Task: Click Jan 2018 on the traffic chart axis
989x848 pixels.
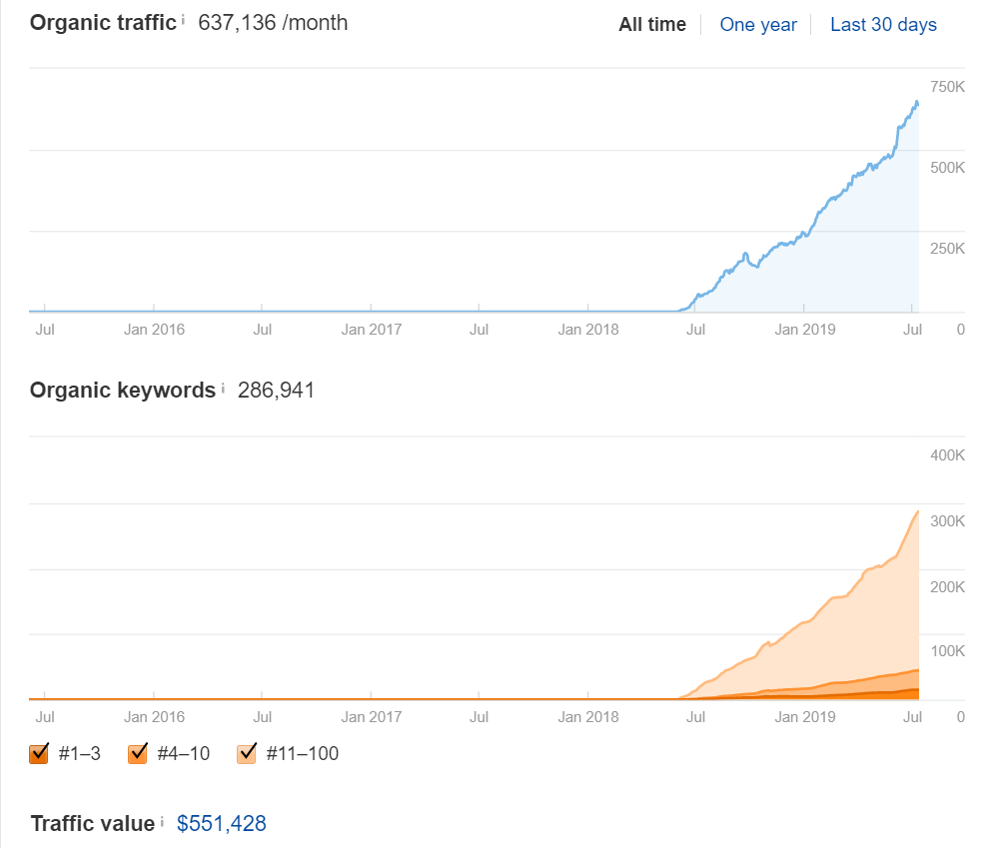Action: [587, 330]
